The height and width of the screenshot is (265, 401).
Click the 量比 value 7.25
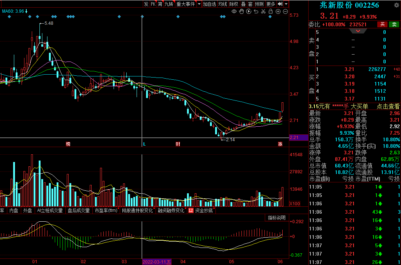coord(394,133)
